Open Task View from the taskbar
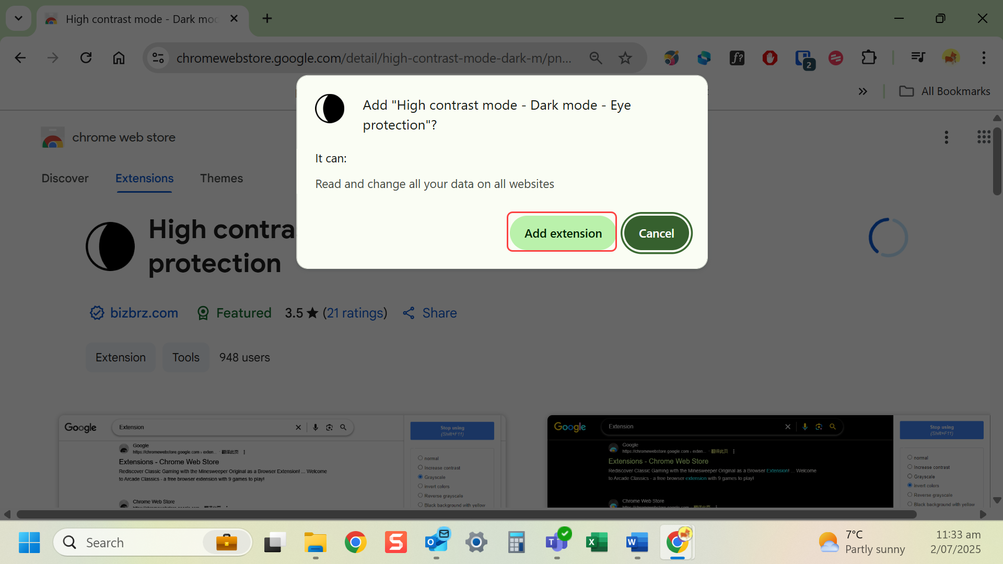This screenshot has width=1003, height=564. pyautogui.click(x=275, y=543)
